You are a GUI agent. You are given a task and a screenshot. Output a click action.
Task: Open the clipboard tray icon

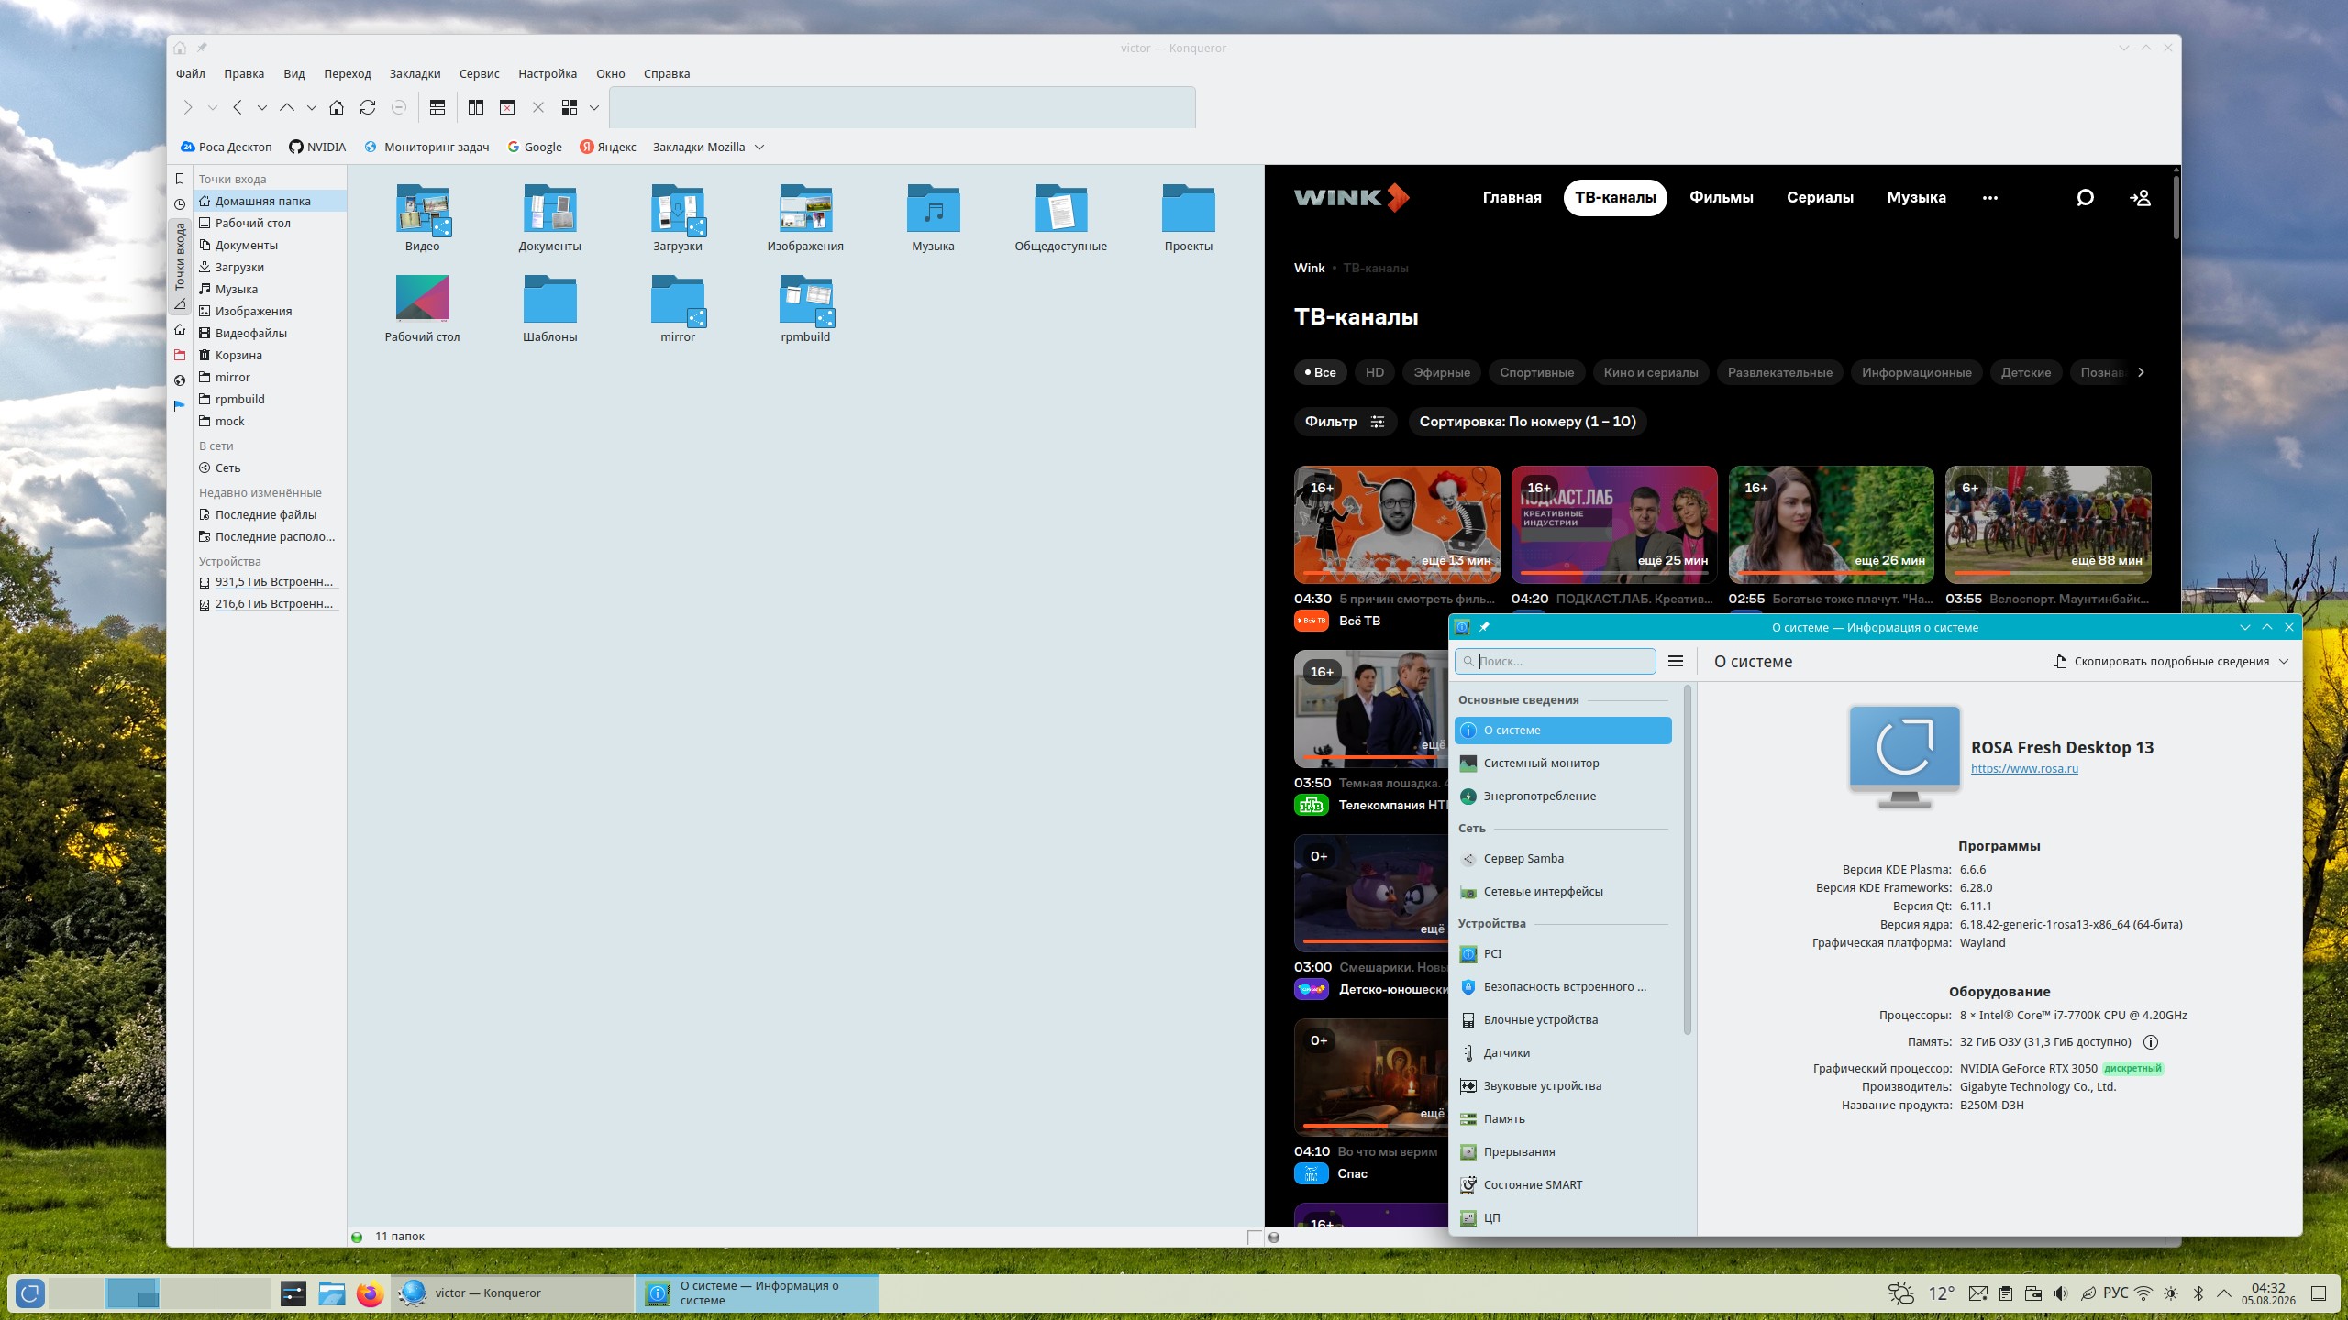(x=2006, y=1293)
